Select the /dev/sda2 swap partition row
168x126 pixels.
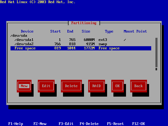click(81, 44)
